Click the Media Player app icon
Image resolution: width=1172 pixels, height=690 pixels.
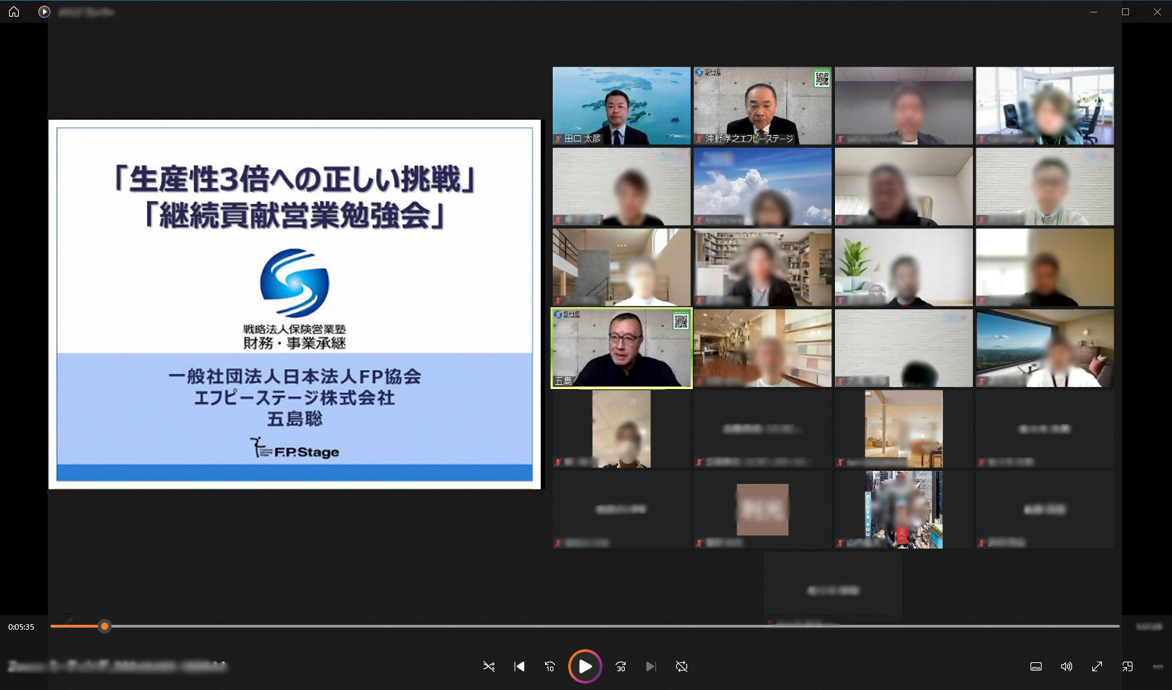tap(44, 12)
